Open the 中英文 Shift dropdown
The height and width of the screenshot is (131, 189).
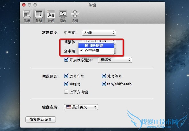point(99,33)
